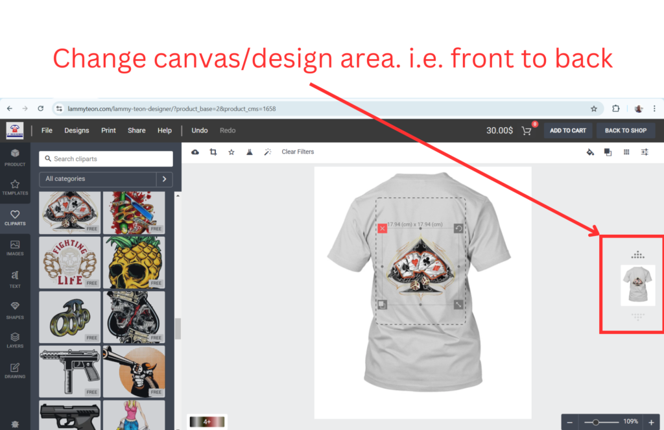This screenshot has height=430, width=664.
Task: Open the Share menu
Action: point(136,130)
